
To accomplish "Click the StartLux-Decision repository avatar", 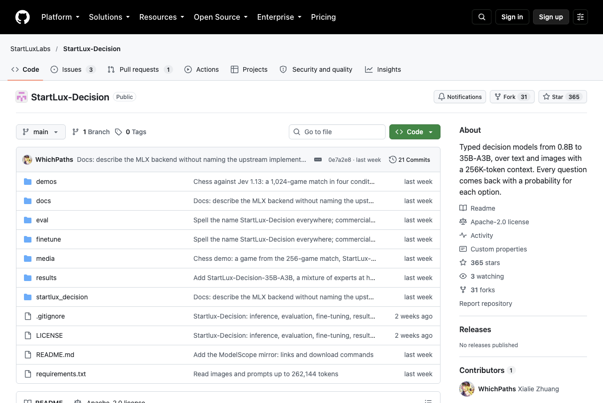I will [22, 97].
